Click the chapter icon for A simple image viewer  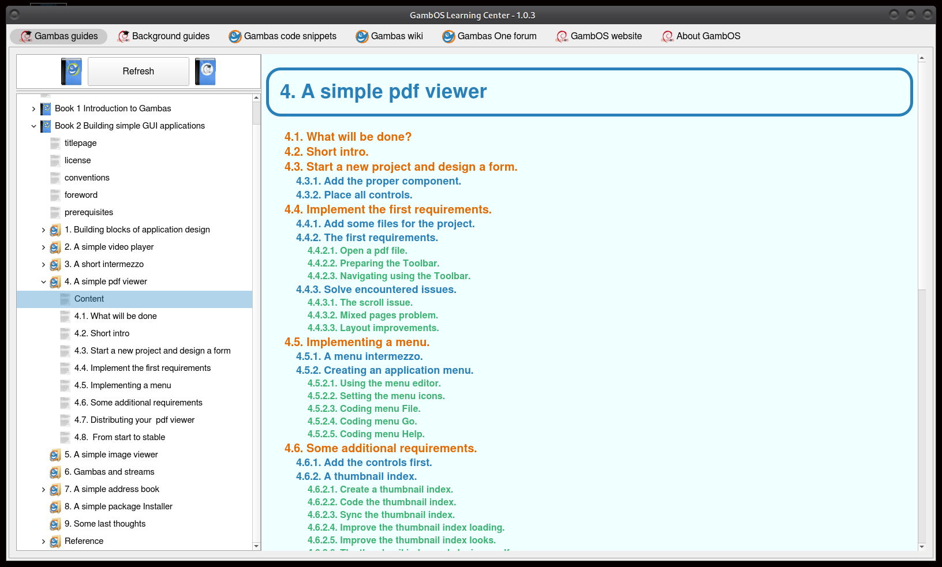[x=55, y=455]
